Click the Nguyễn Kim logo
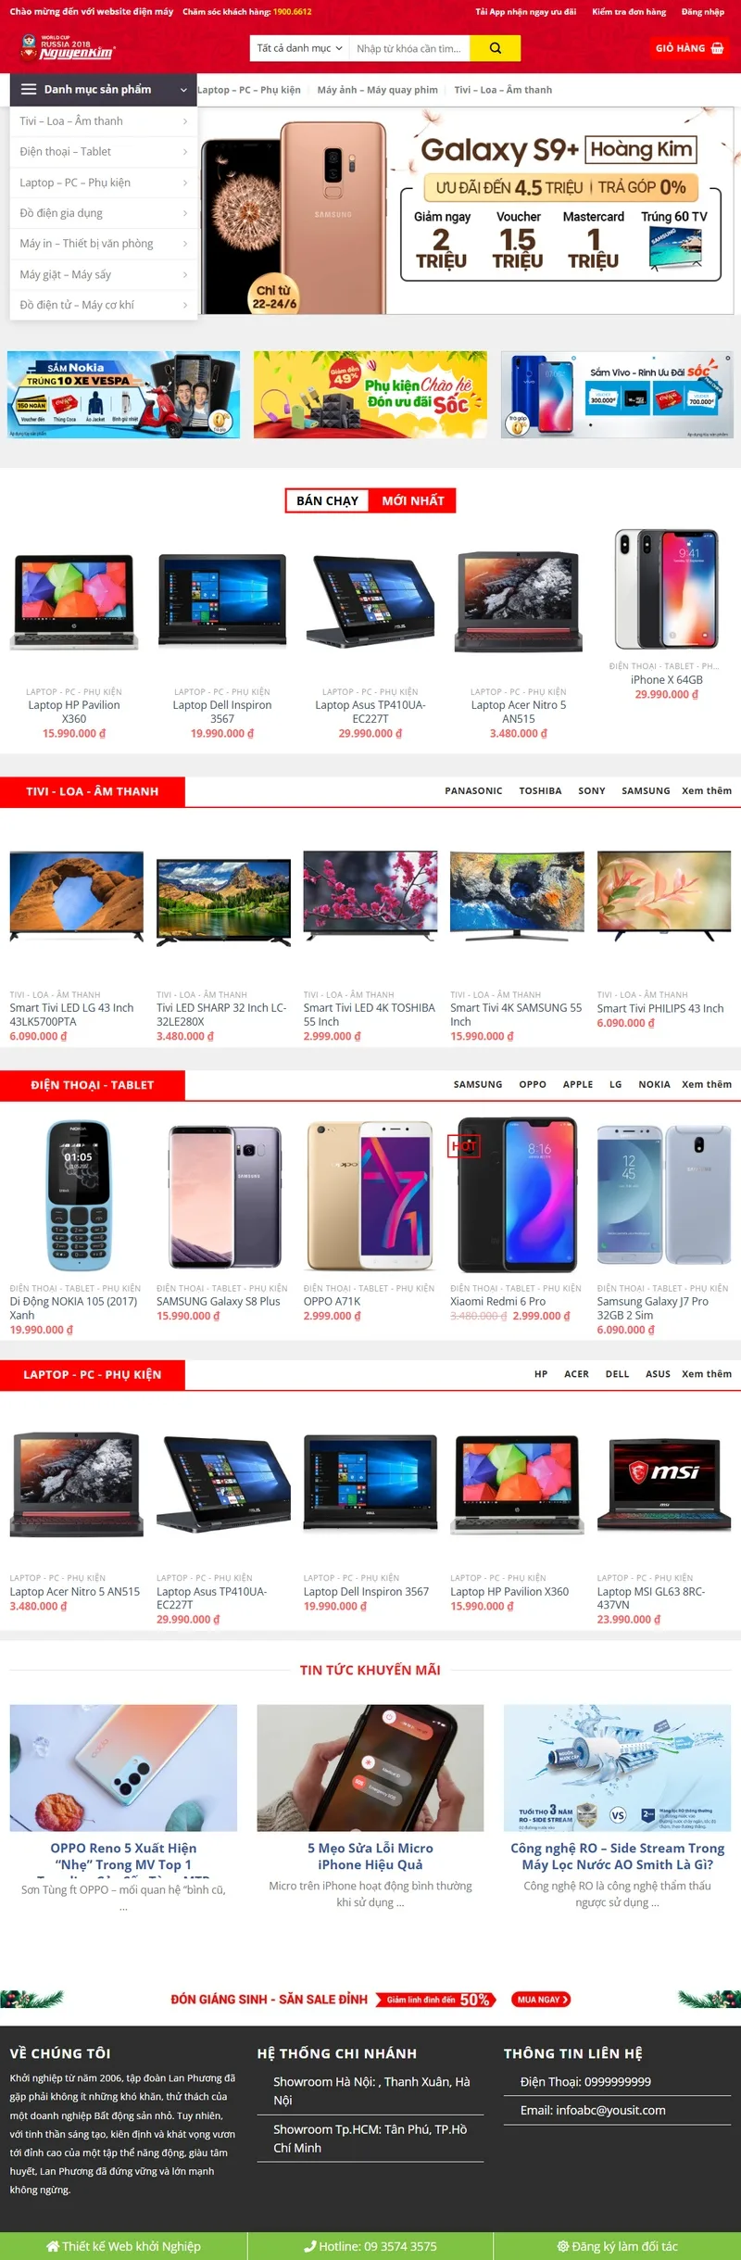The width and height of the screenshot is (741, 2260). coord(67,48)
